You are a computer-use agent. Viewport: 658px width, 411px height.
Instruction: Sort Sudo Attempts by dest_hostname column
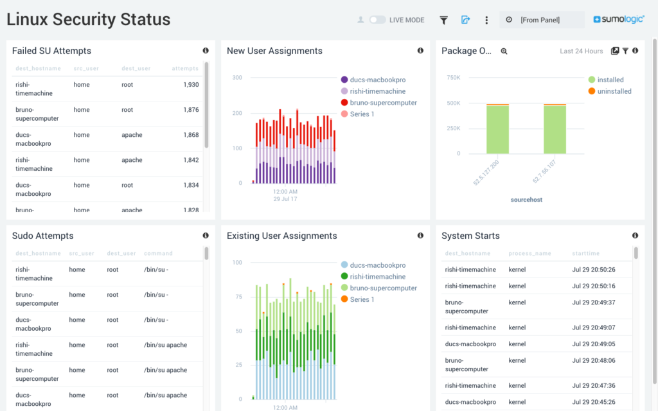point(38,253)
